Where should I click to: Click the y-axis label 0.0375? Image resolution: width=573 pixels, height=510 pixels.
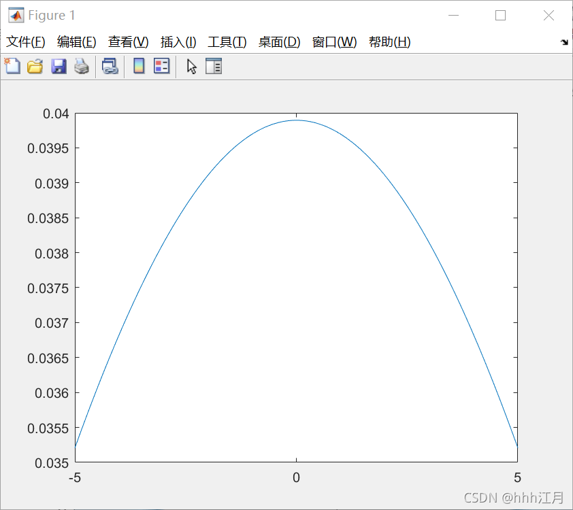[48, 288]
